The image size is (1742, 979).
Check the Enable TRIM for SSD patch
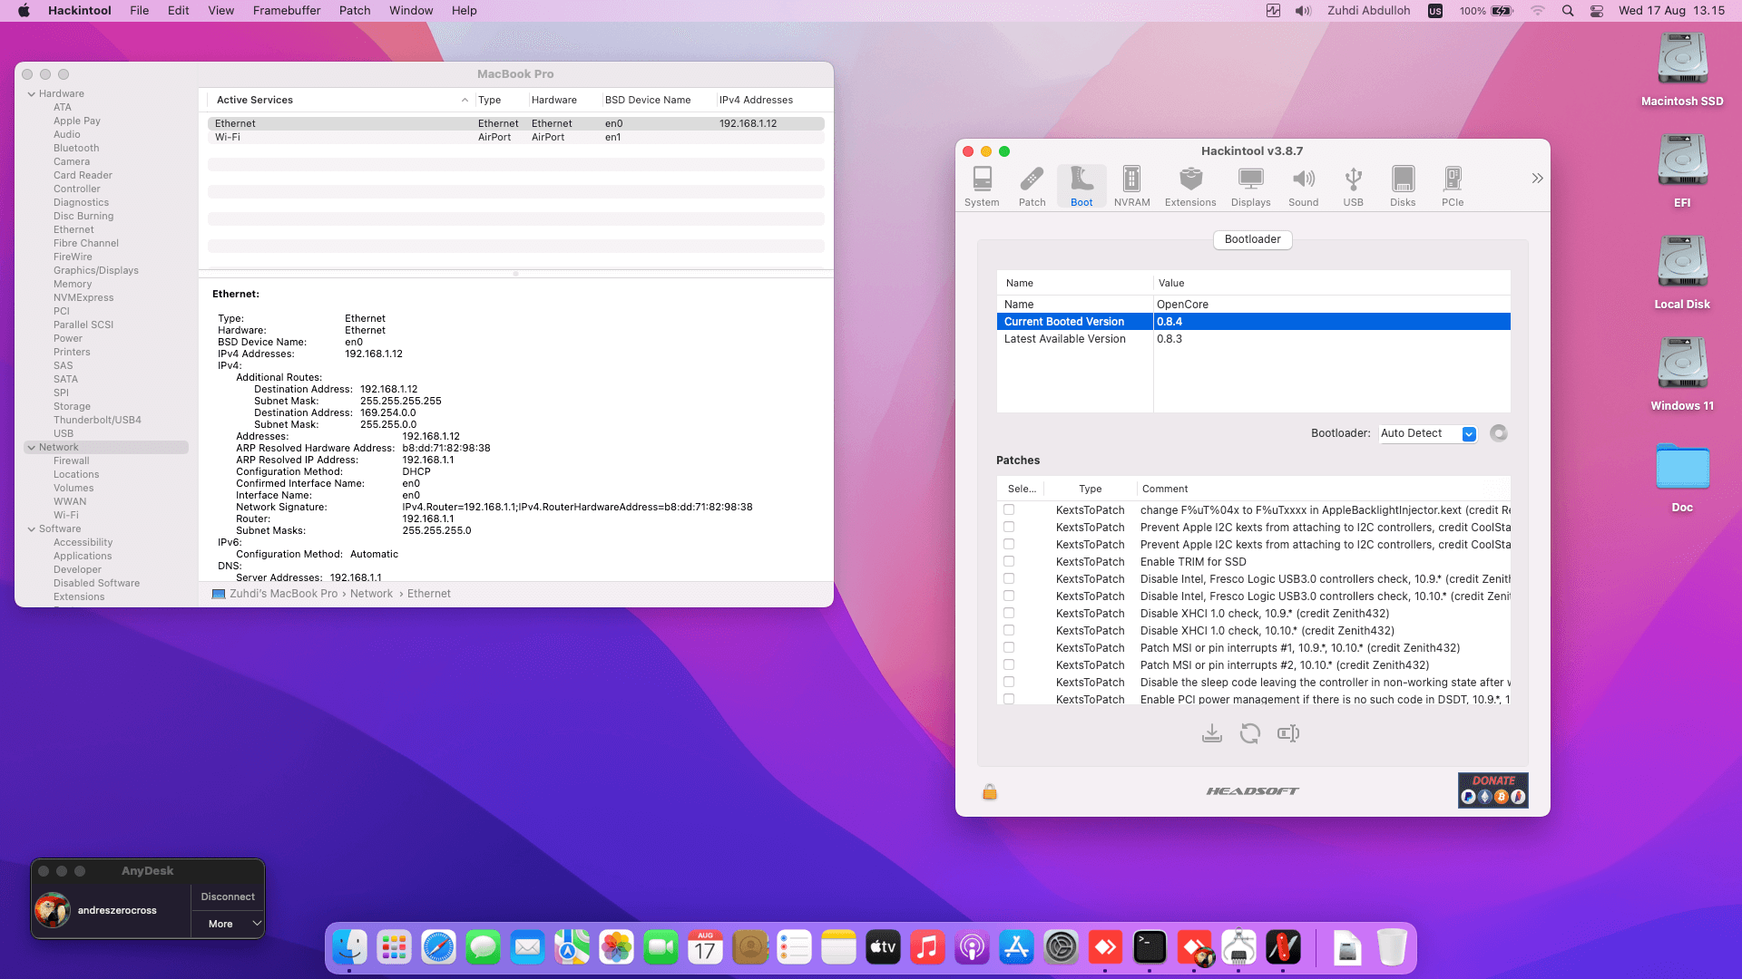click(1009, 561)
